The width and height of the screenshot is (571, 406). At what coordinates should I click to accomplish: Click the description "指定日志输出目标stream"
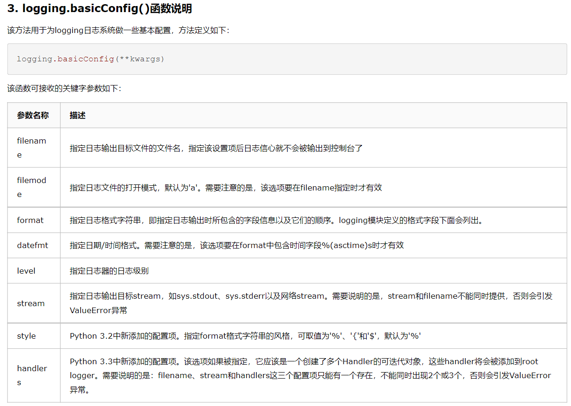click(x=115, y=296)
